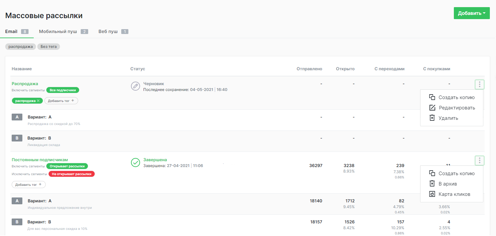This screenshot has width=496, height=236.
Task: Expand the green Добавить dropdown button
Action: 471,13
